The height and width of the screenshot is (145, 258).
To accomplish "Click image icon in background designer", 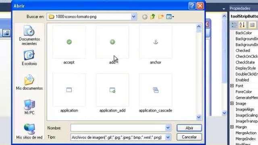I will (6, 33).
